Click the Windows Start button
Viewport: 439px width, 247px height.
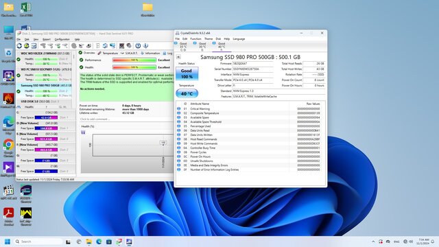8,242
